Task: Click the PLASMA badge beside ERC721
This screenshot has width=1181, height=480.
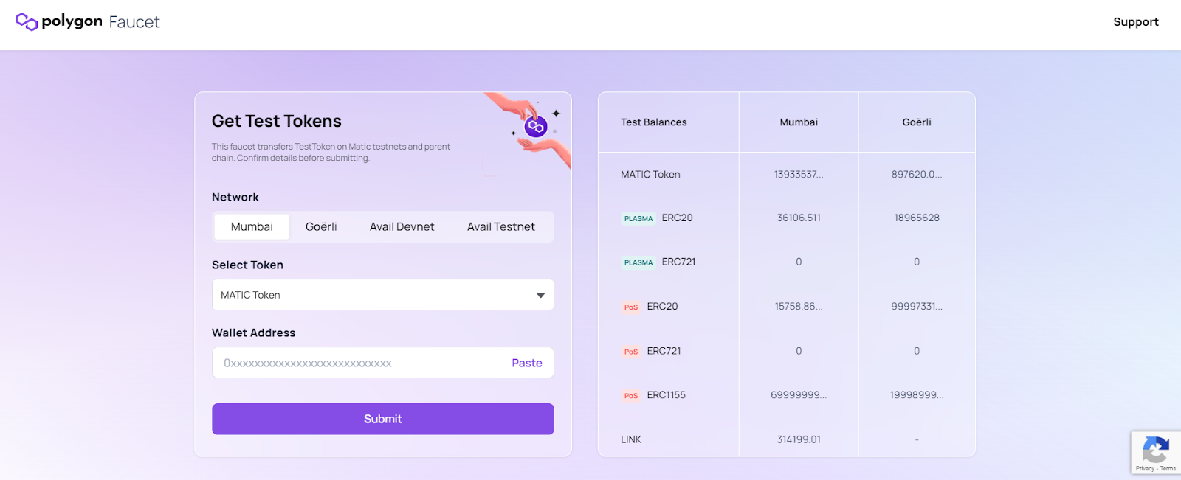Action: (638, 262)
